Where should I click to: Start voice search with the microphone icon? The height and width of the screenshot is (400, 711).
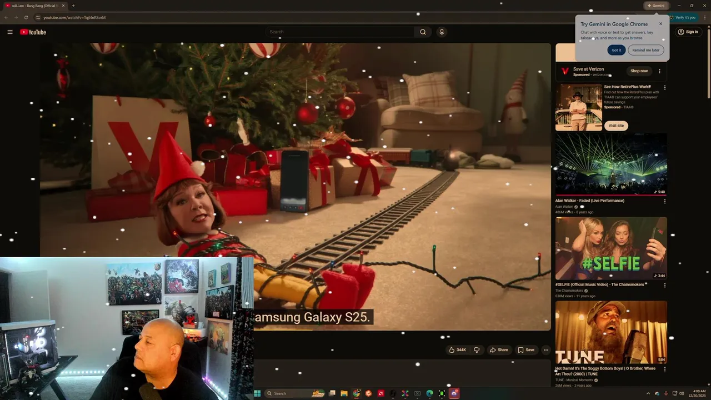442,32
